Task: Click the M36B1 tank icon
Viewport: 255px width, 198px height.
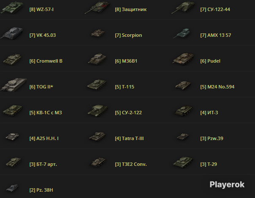Action: (x=97, y=59)
